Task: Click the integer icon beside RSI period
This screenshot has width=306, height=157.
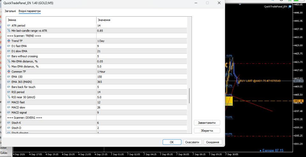Action: click(x=9, y=92)
